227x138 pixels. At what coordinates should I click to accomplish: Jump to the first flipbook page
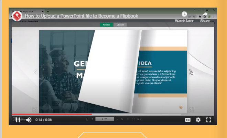[35, 110]
